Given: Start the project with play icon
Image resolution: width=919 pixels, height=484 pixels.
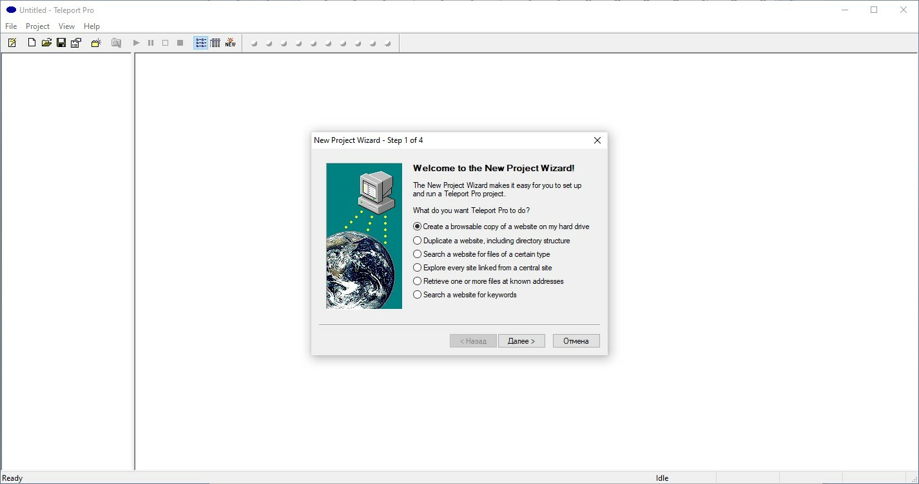Looking at the screenshot, I should (136, 42).
